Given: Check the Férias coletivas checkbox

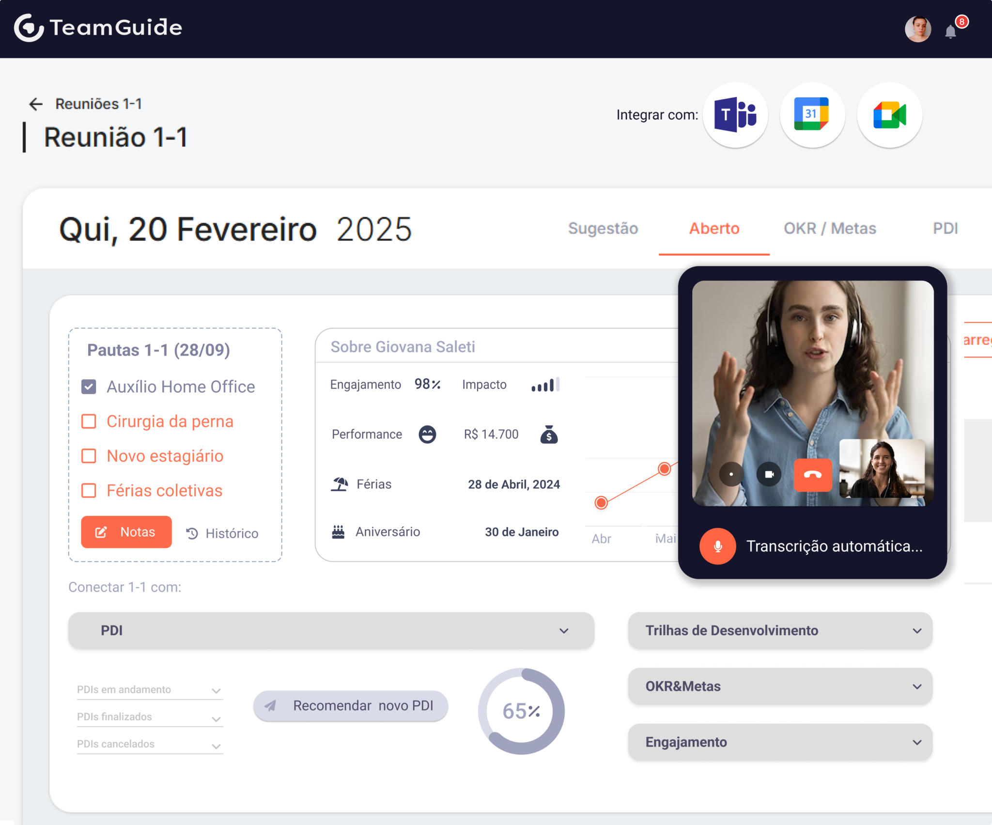Looking at the screenshot, I should [89, 491].
